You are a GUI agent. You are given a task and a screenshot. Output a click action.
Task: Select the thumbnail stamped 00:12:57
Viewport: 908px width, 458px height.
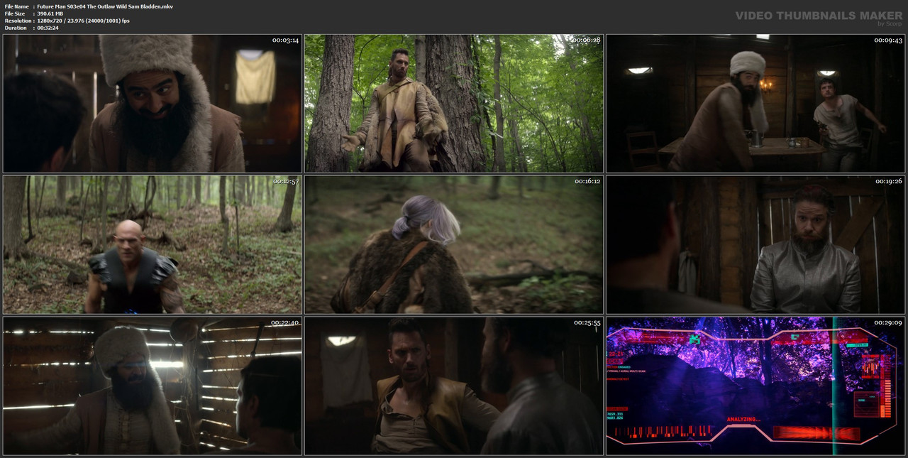tap(153, 245)
